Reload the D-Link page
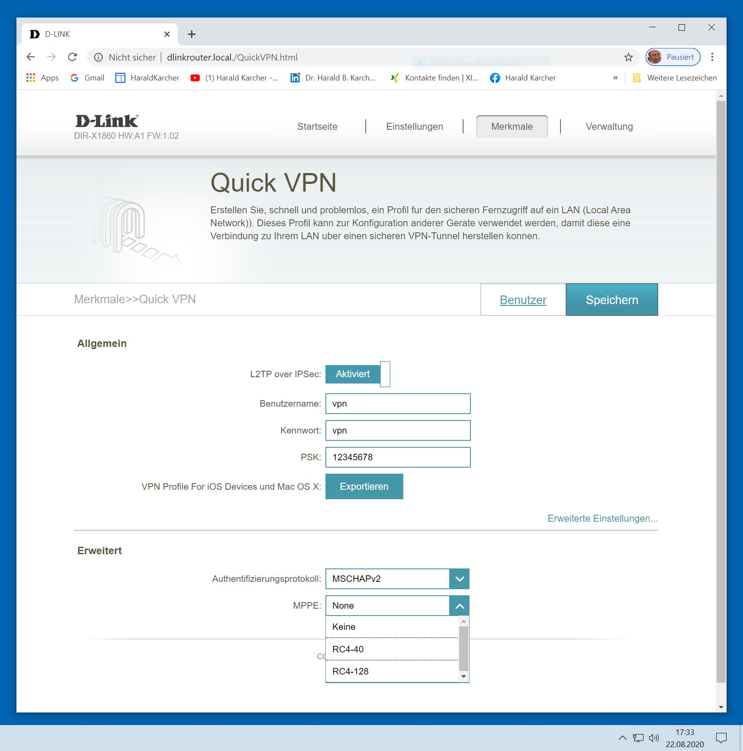This screenshot has width=743, height=751. pyautogui.click(x=72, y=57)
